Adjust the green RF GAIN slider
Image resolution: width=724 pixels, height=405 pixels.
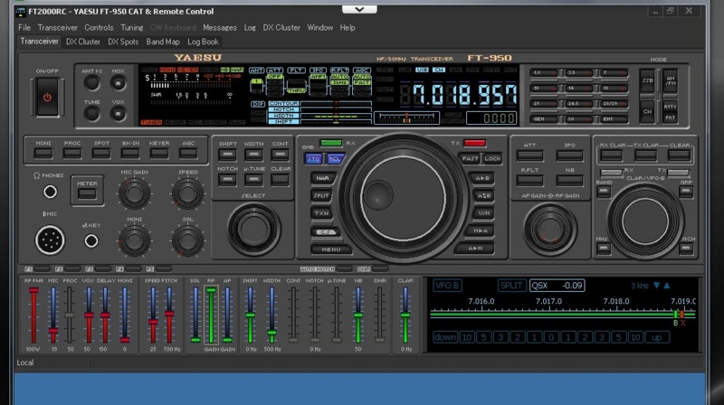211,316
